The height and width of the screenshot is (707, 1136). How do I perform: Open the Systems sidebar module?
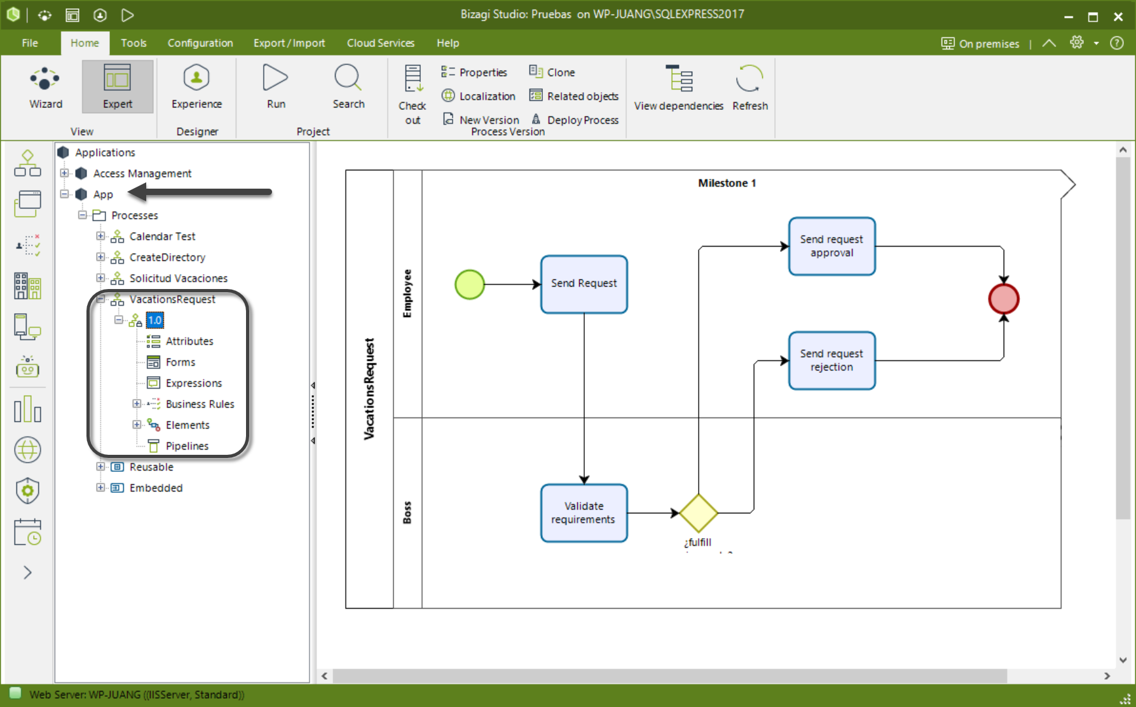coord(27,327)
